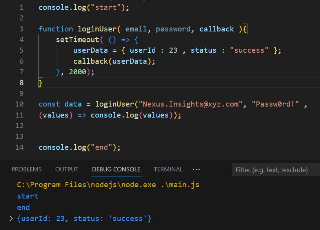
Task: Click the 'callback' parameter on line 3
Action: (216, 29)
